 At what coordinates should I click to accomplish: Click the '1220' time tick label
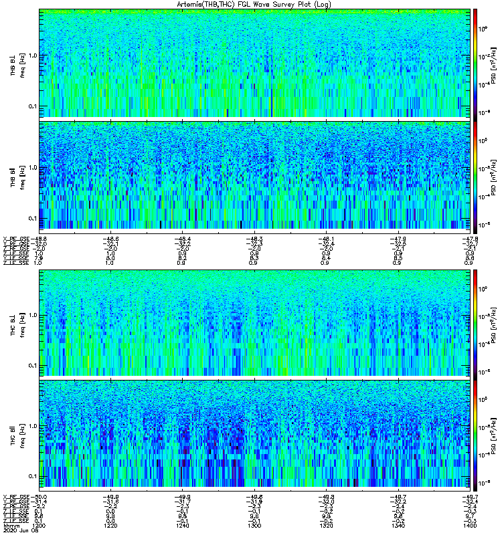click(x=110, y=526)
